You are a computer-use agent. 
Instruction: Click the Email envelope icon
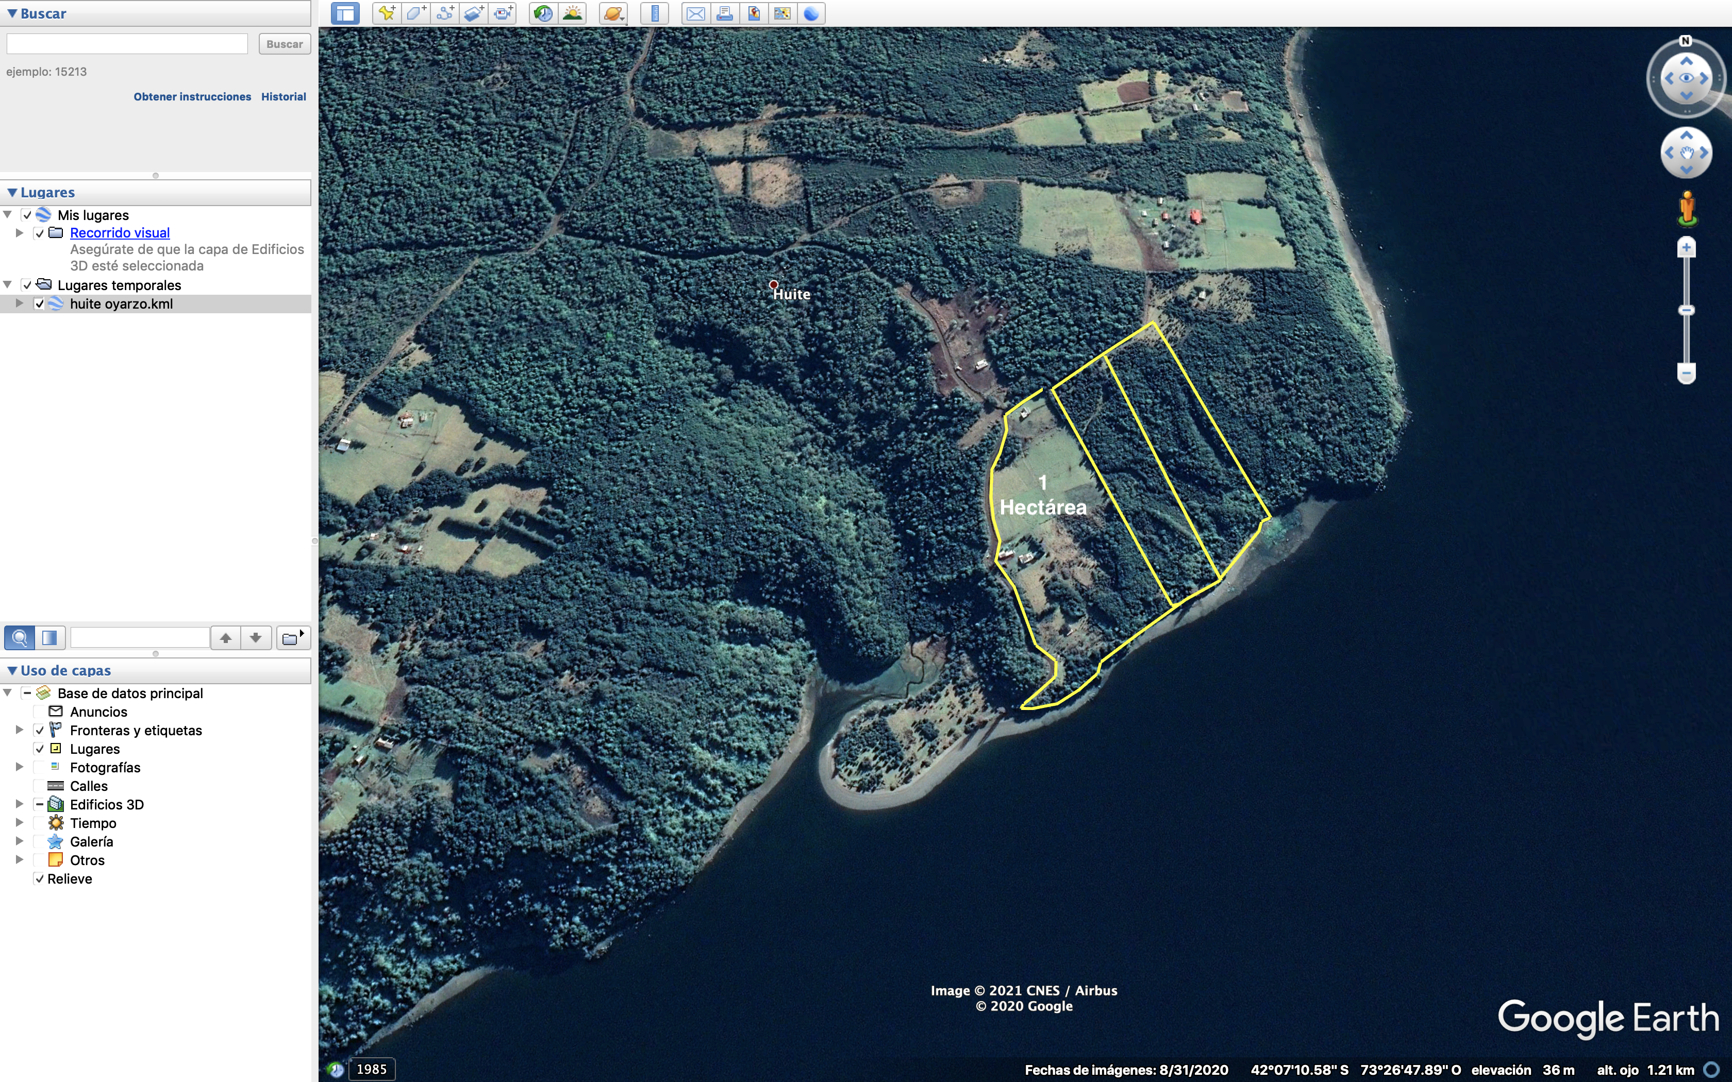pos(695,13)
